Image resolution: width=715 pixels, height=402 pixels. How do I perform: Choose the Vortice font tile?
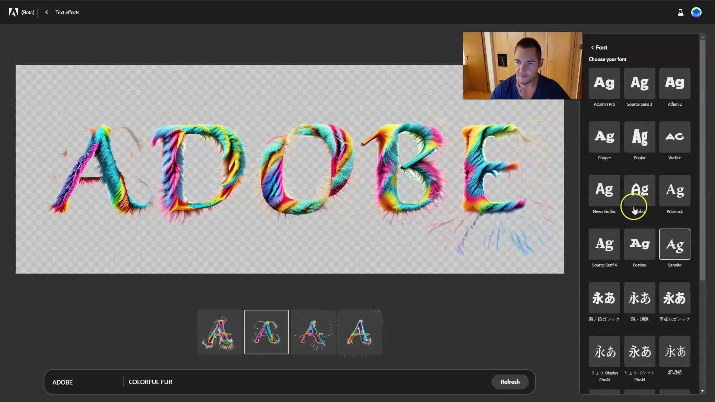pyautogui.click(x=674, y=137)
